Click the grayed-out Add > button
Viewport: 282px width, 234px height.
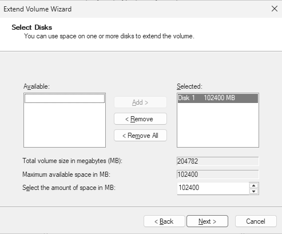(x=140, y=102)
